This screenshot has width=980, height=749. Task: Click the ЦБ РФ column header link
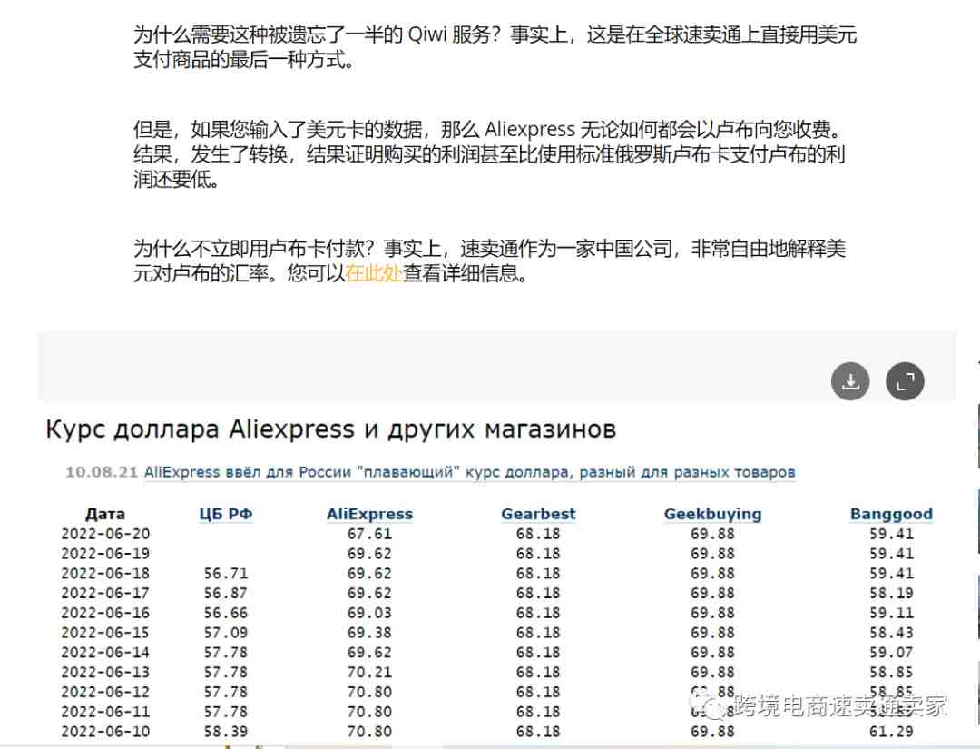(226, 514)
